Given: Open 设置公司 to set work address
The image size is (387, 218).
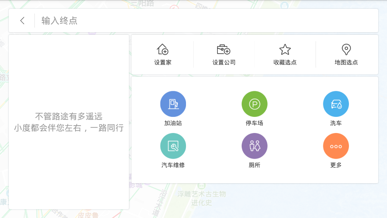Looking at the screenshot, I should point(224,54).
